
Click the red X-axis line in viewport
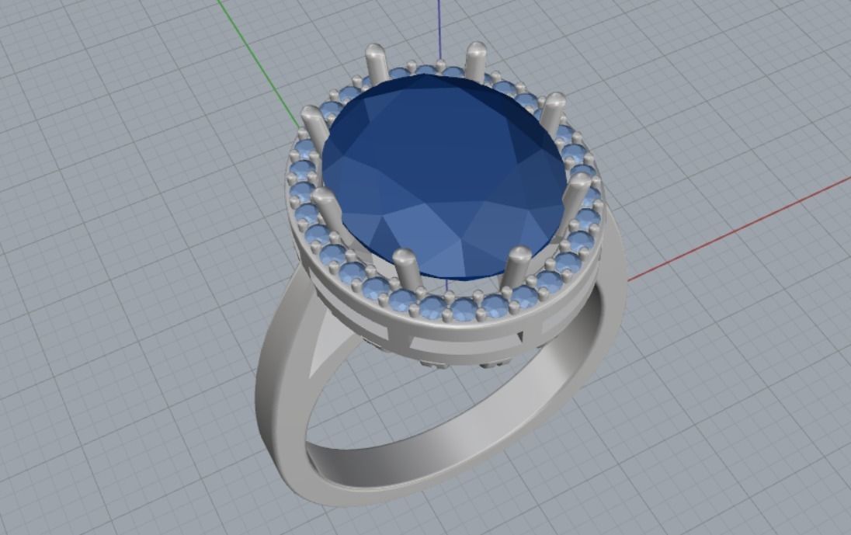[738, 230]
